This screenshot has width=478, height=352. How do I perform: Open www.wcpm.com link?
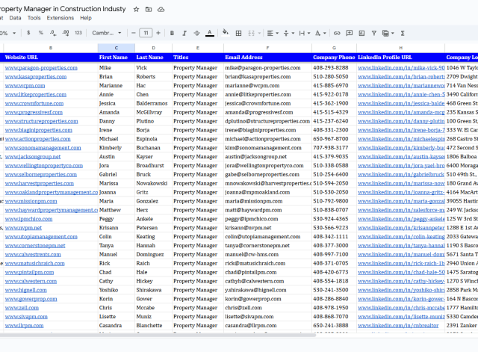pyautogui.click(x=25, y=85)
